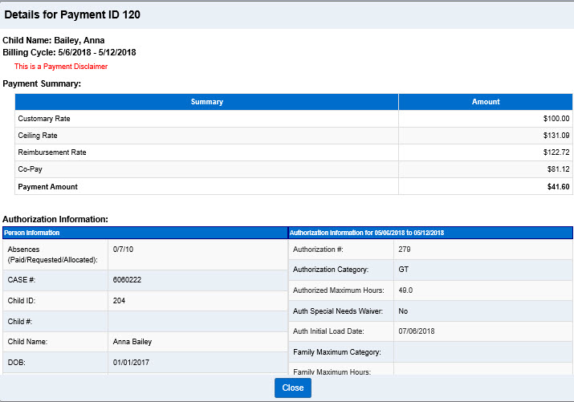The width and height of the screenshot is (574, 402).
Task: Click the Family Maximum Category label
Action: [337, 352]
